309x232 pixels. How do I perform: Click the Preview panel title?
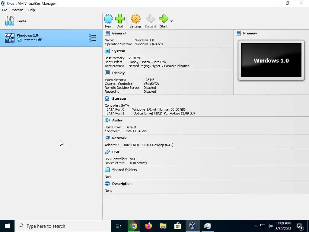[250, 33]
